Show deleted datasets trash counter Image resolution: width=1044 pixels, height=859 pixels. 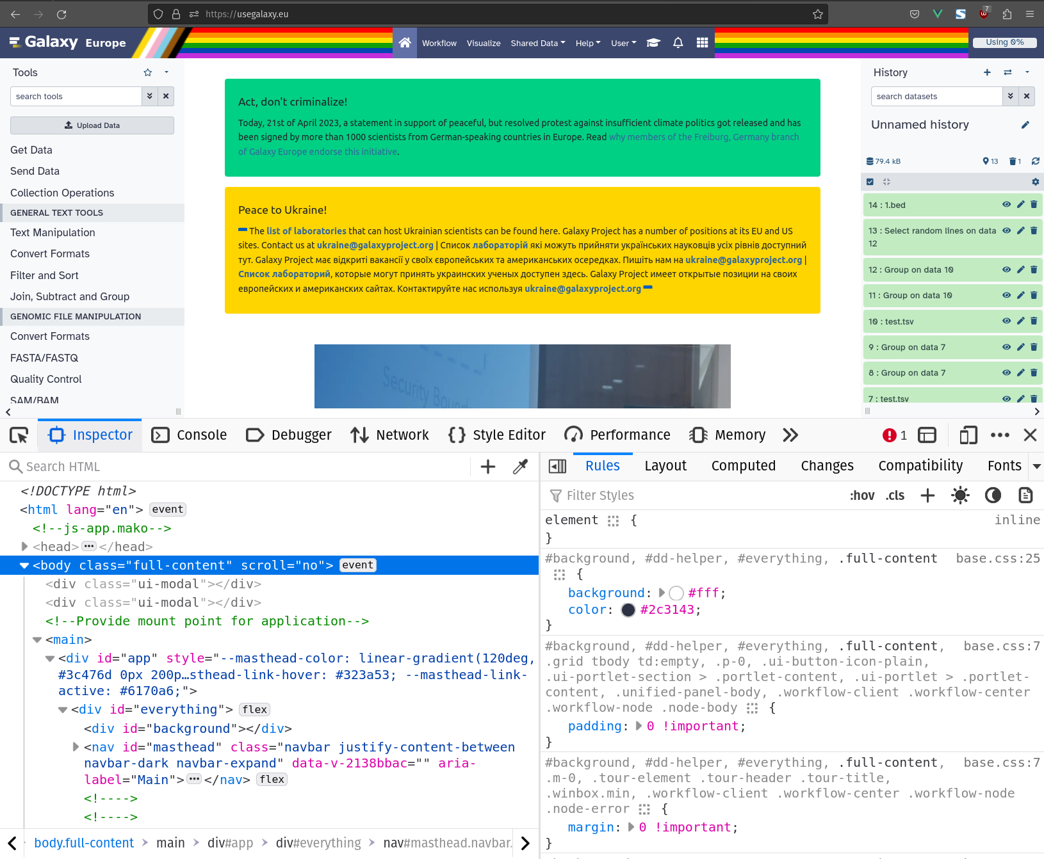tap(1015, 161)
